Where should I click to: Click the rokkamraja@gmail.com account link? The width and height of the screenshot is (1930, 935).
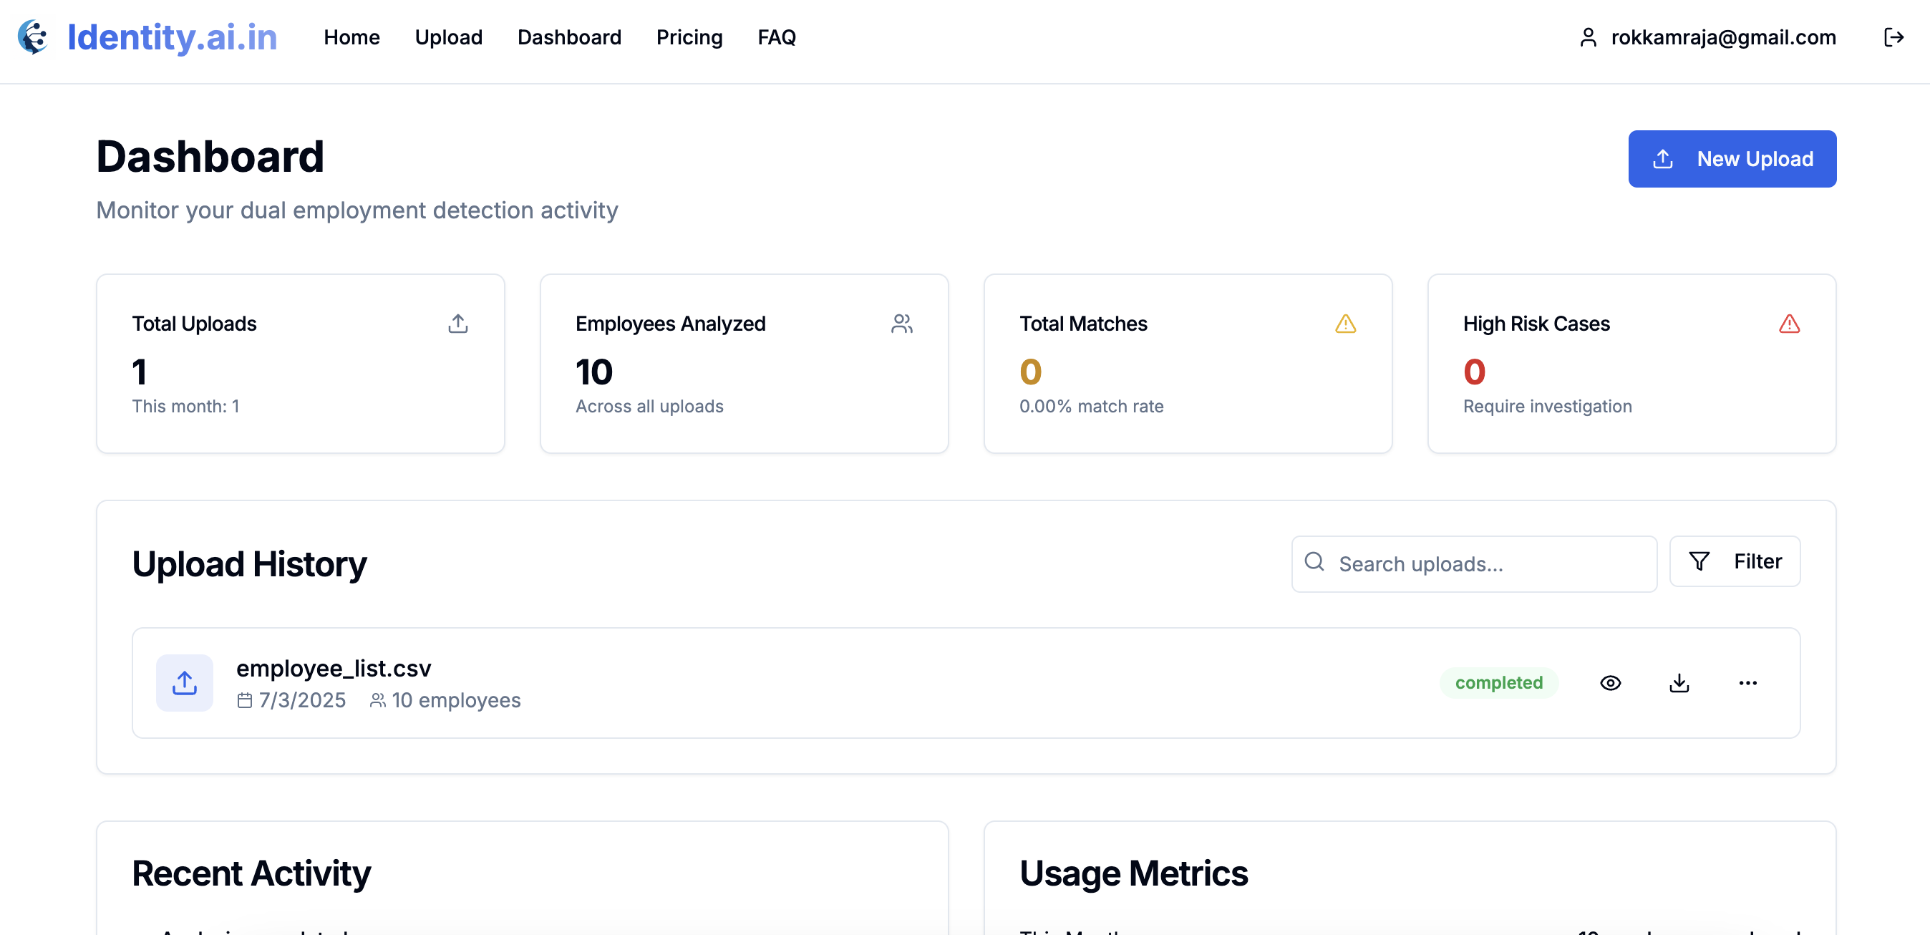[1722, 37]
